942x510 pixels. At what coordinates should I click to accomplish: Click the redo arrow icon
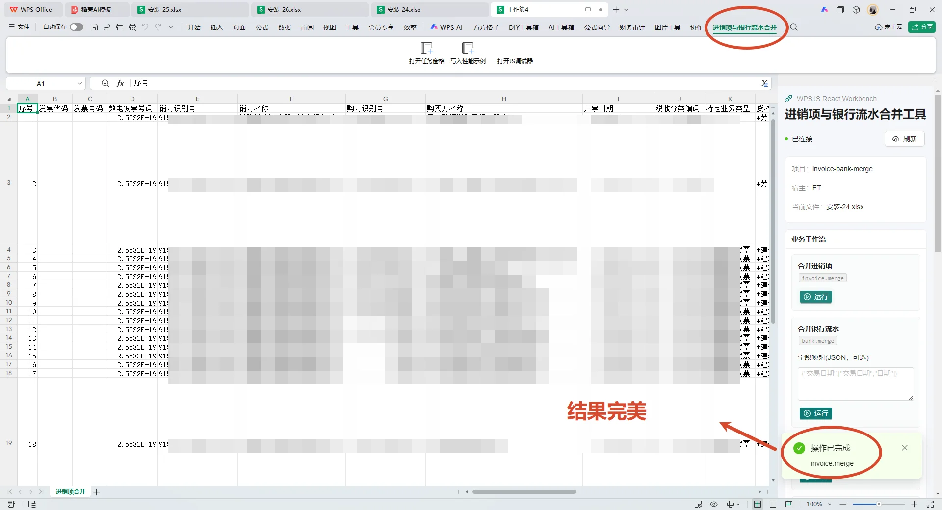coord(158,27)
